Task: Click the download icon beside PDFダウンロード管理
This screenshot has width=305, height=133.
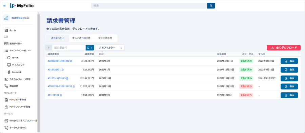Action: pyautogui.click(x=6, y=107)
